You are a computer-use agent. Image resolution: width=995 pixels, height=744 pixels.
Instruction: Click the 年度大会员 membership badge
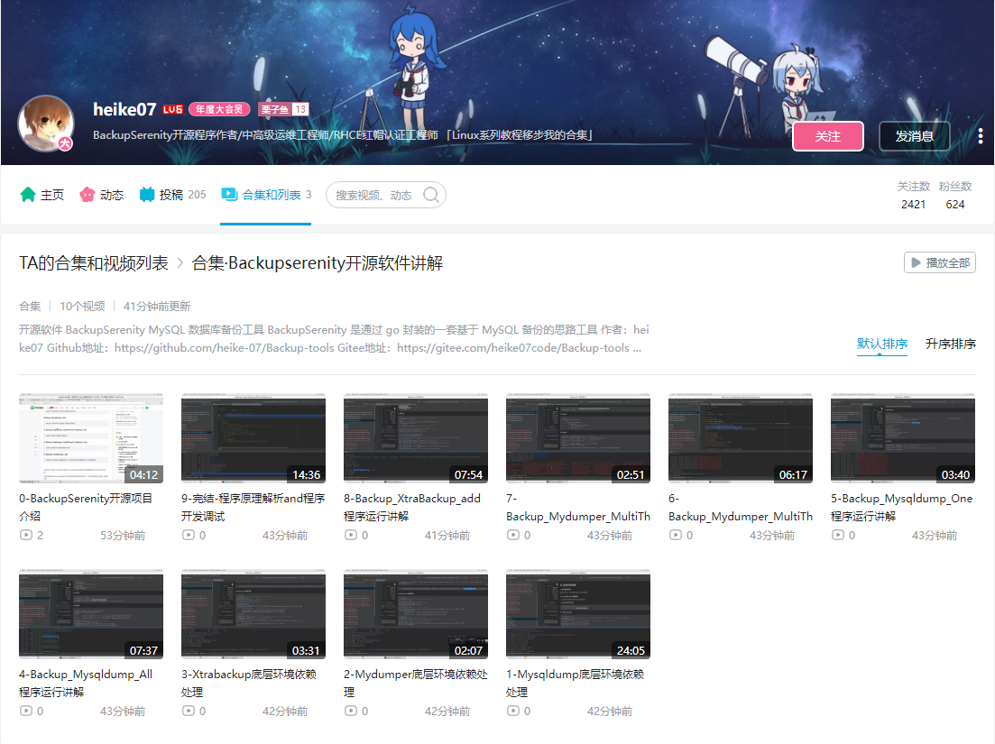click(219, 110)
